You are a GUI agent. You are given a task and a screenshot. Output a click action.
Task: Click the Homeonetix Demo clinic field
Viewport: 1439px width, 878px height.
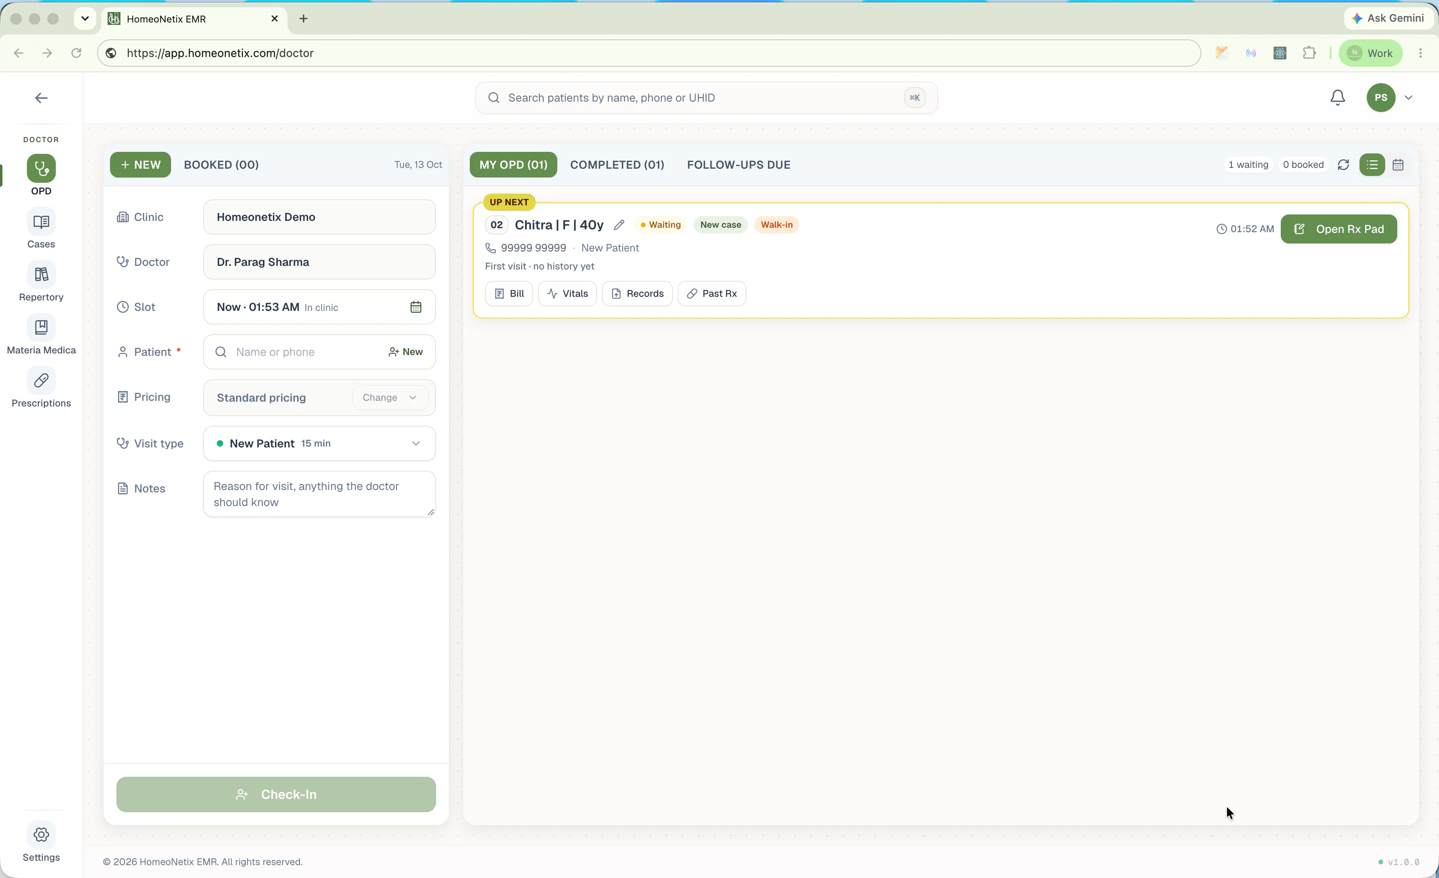(320, 217)
